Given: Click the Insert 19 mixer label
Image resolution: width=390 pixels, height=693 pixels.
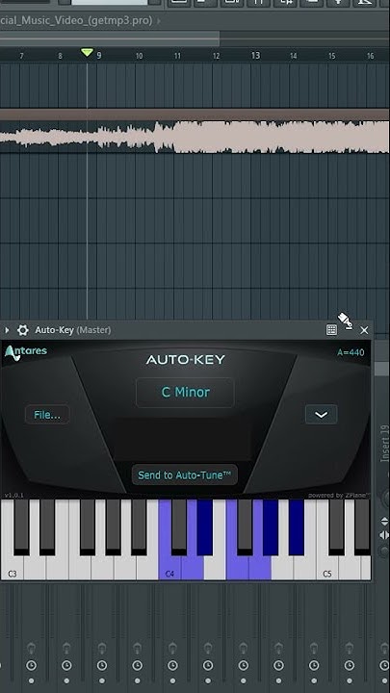Looking at the screenshot, I should pos(384,444).
